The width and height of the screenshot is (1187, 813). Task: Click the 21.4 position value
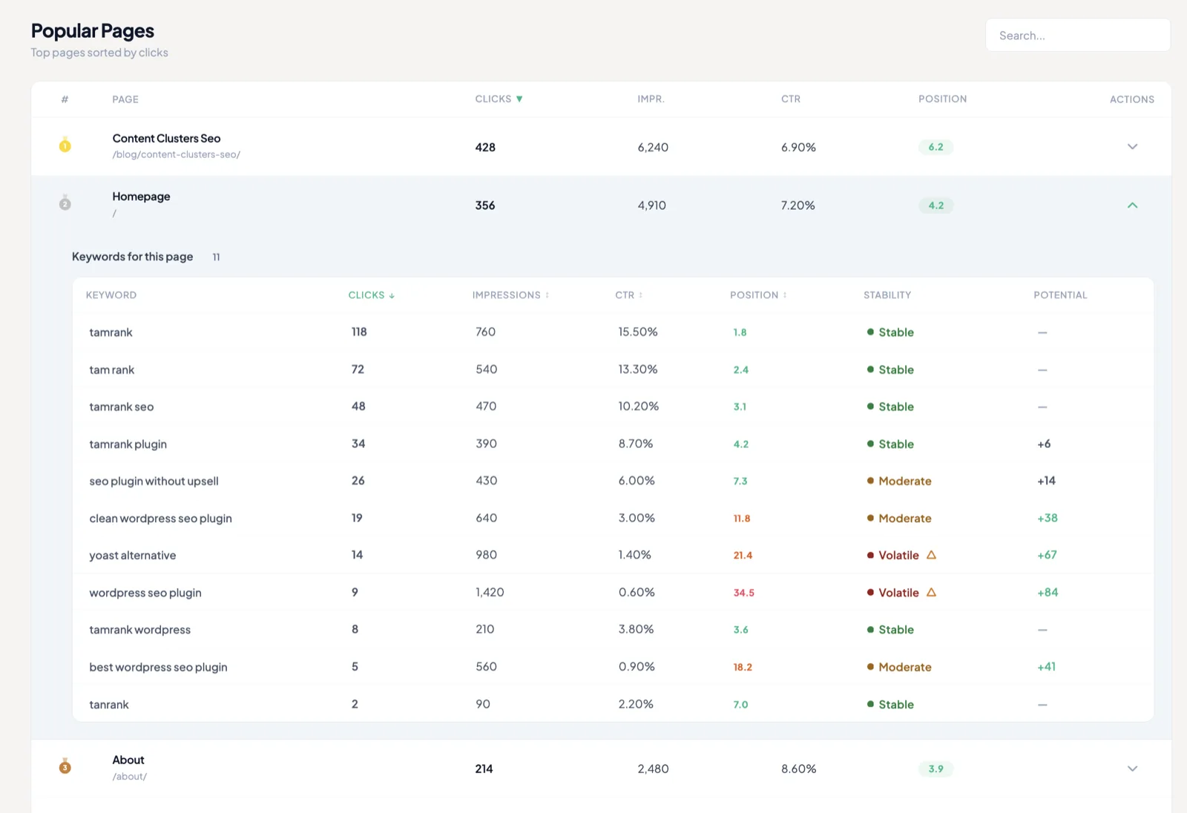tap(743, 555)
